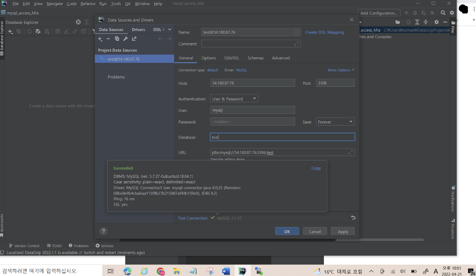476x276 pixels.
Task: Click the OK button
Action: click(x=287, y=231)
